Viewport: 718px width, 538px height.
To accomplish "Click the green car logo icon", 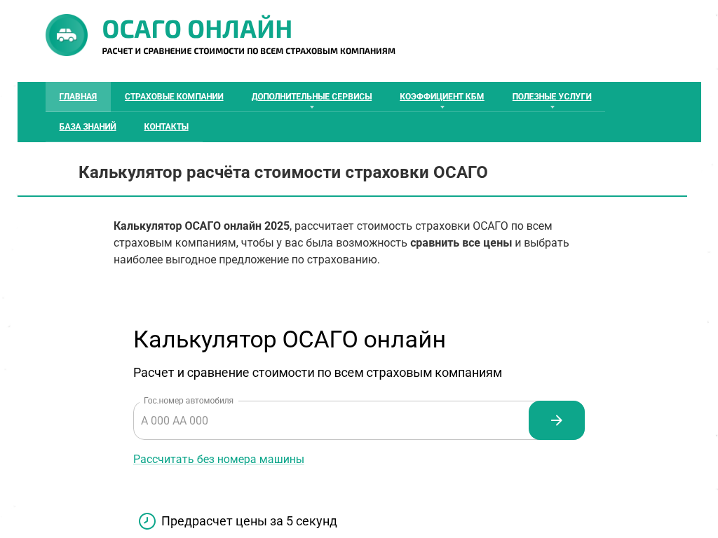I will pyautogui.click(x=67, y=35).
